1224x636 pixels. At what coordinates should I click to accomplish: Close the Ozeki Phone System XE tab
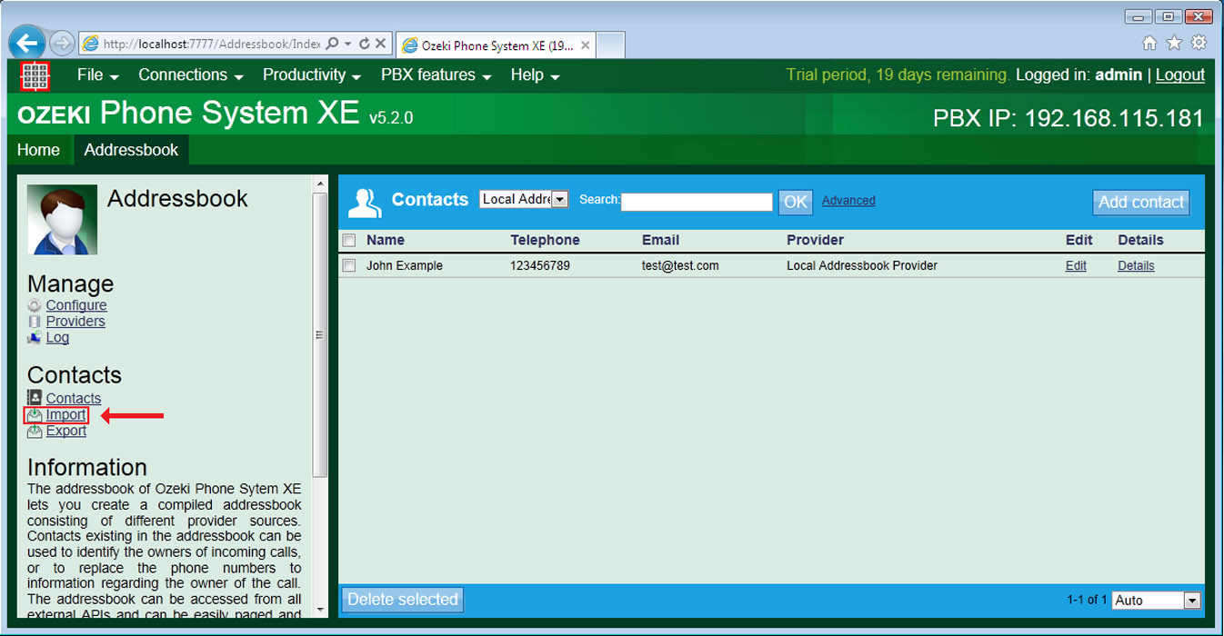[x=586, y=45]
